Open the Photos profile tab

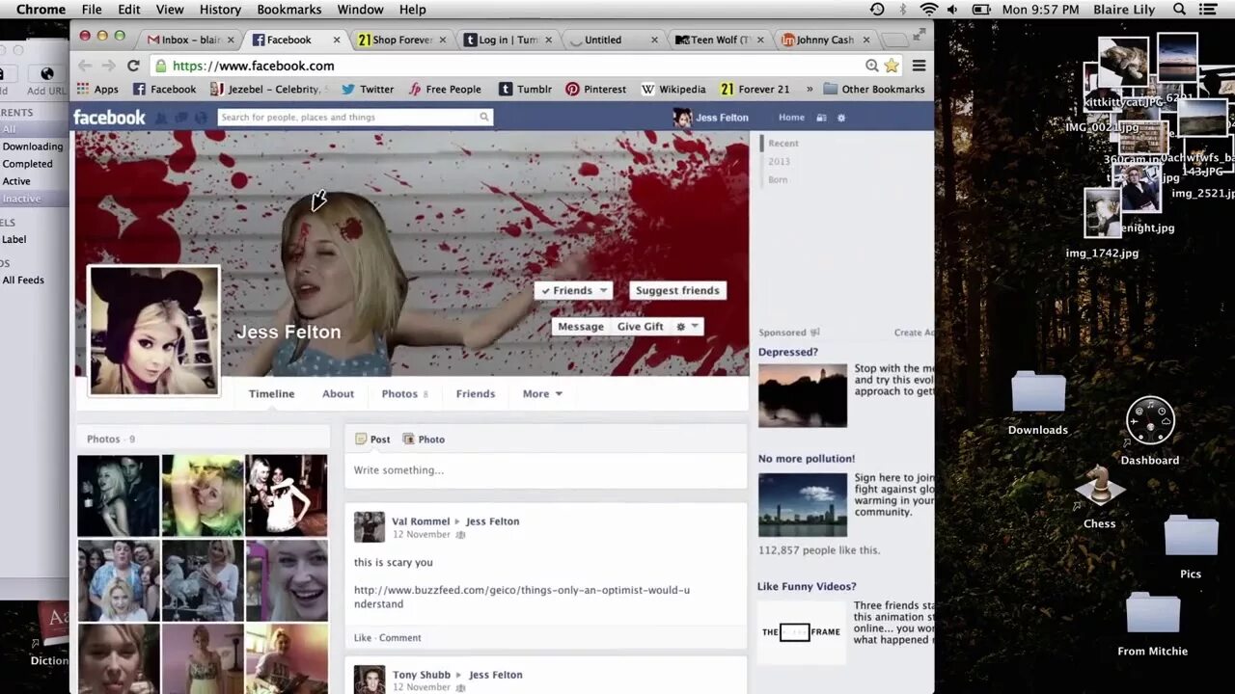[x=404, y=393]
